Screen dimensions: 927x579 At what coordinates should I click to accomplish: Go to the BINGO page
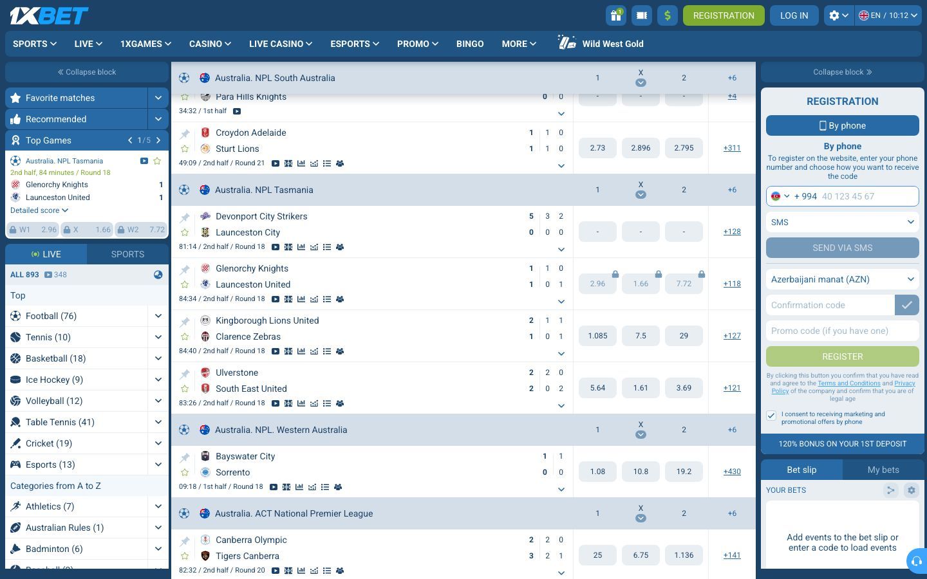[470, 44]
